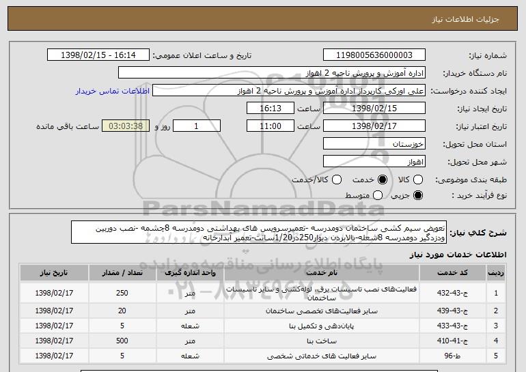Click quantity 250 in row 1
Viewport: 526px width, 372px height.
pos(122,293)
